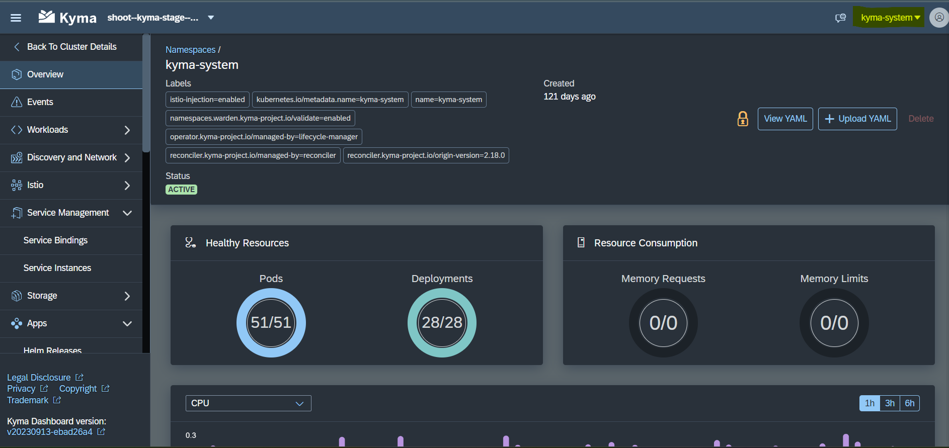Screen dimensions: 949x448
Task: Click the istio-injection=enabled label
Action: click(207, 100)
